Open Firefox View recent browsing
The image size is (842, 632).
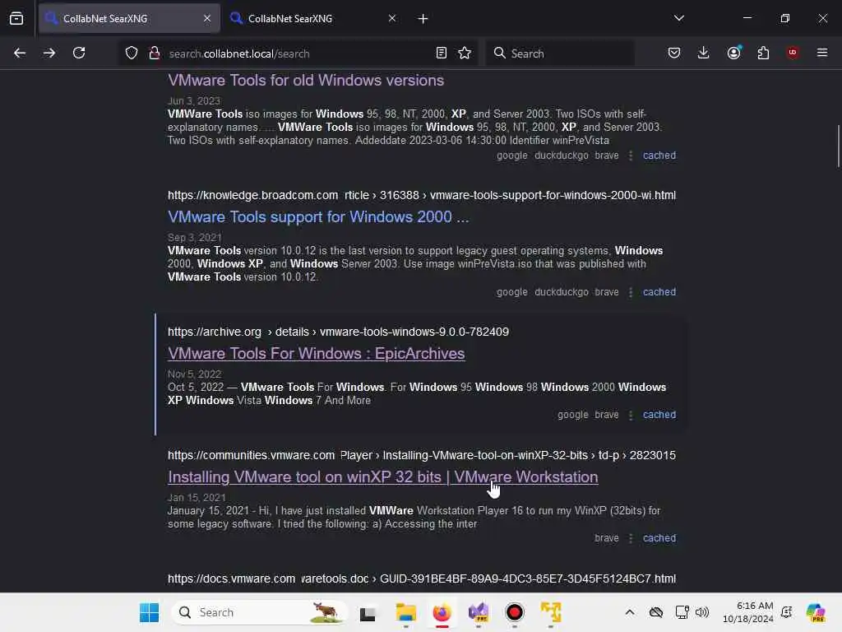tap(16, 19)
